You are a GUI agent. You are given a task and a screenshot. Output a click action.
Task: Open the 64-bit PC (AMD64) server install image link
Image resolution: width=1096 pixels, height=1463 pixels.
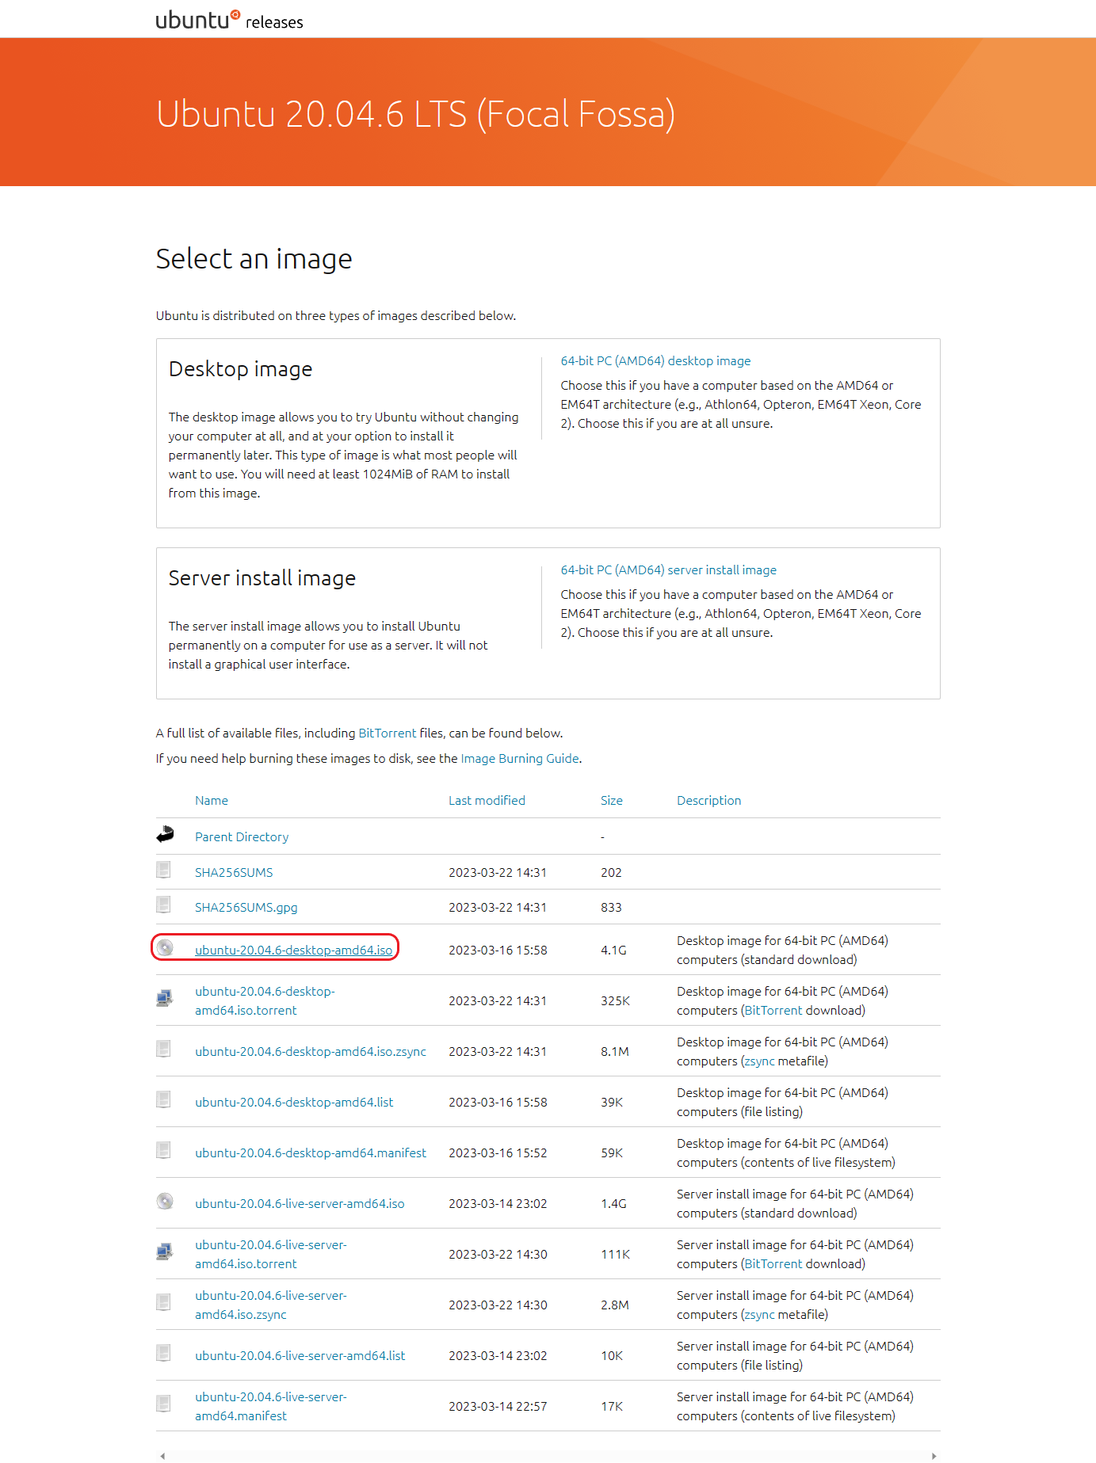(x=668, y=570)
